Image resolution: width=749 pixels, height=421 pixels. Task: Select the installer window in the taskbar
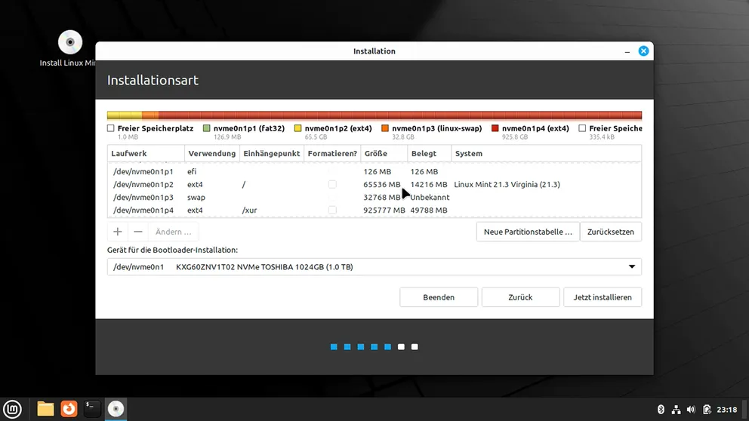pos(116,409)
